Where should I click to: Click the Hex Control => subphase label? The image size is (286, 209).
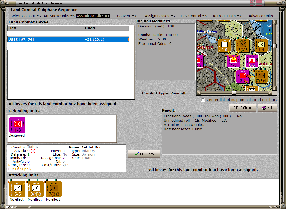pos(194,16)
